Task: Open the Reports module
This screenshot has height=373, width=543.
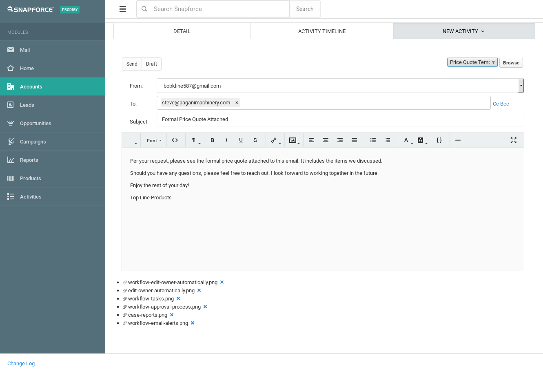Action: coord(53,160)
